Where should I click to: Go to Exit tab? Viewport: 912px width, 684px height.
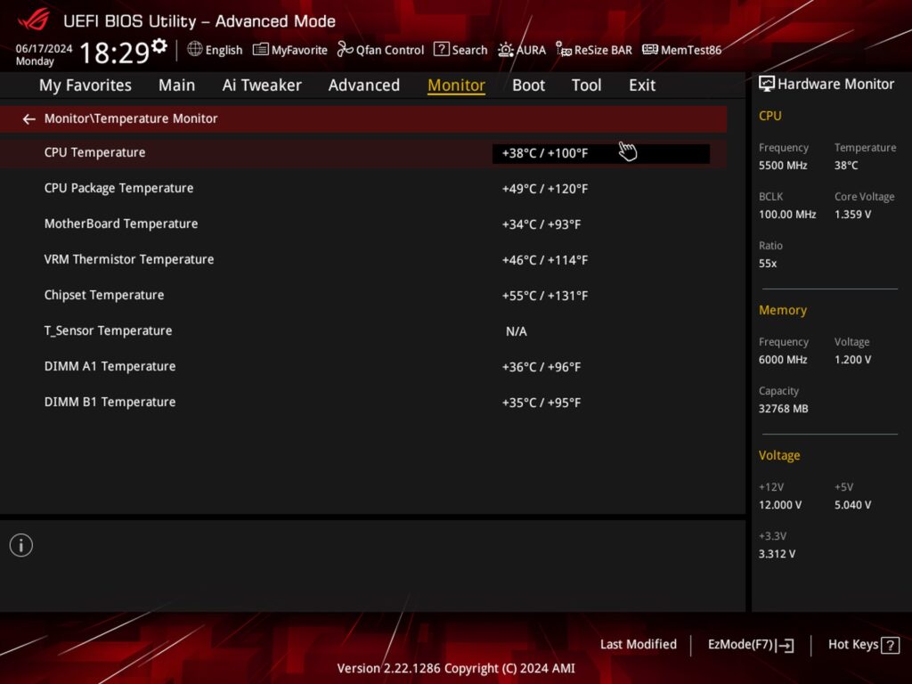coord(642,85)
